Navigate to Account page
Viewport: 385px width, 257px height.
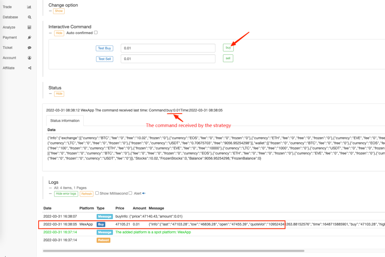(9, 58)
